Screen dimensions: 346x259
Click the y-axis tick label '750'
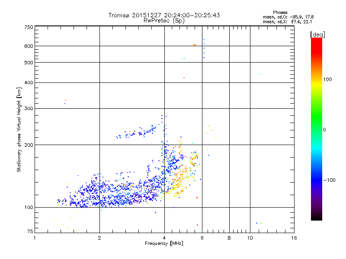coord(29,27)
